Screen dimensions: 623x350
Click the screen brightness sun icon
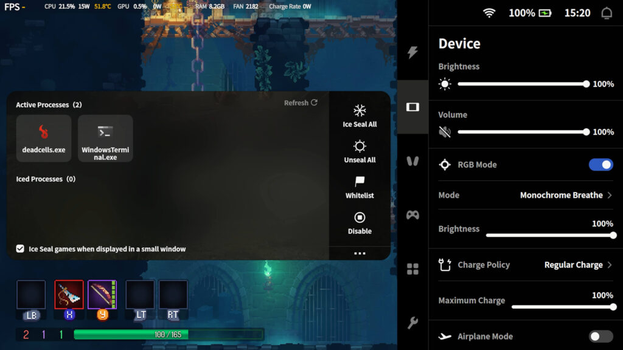click(x=445, y=84)
